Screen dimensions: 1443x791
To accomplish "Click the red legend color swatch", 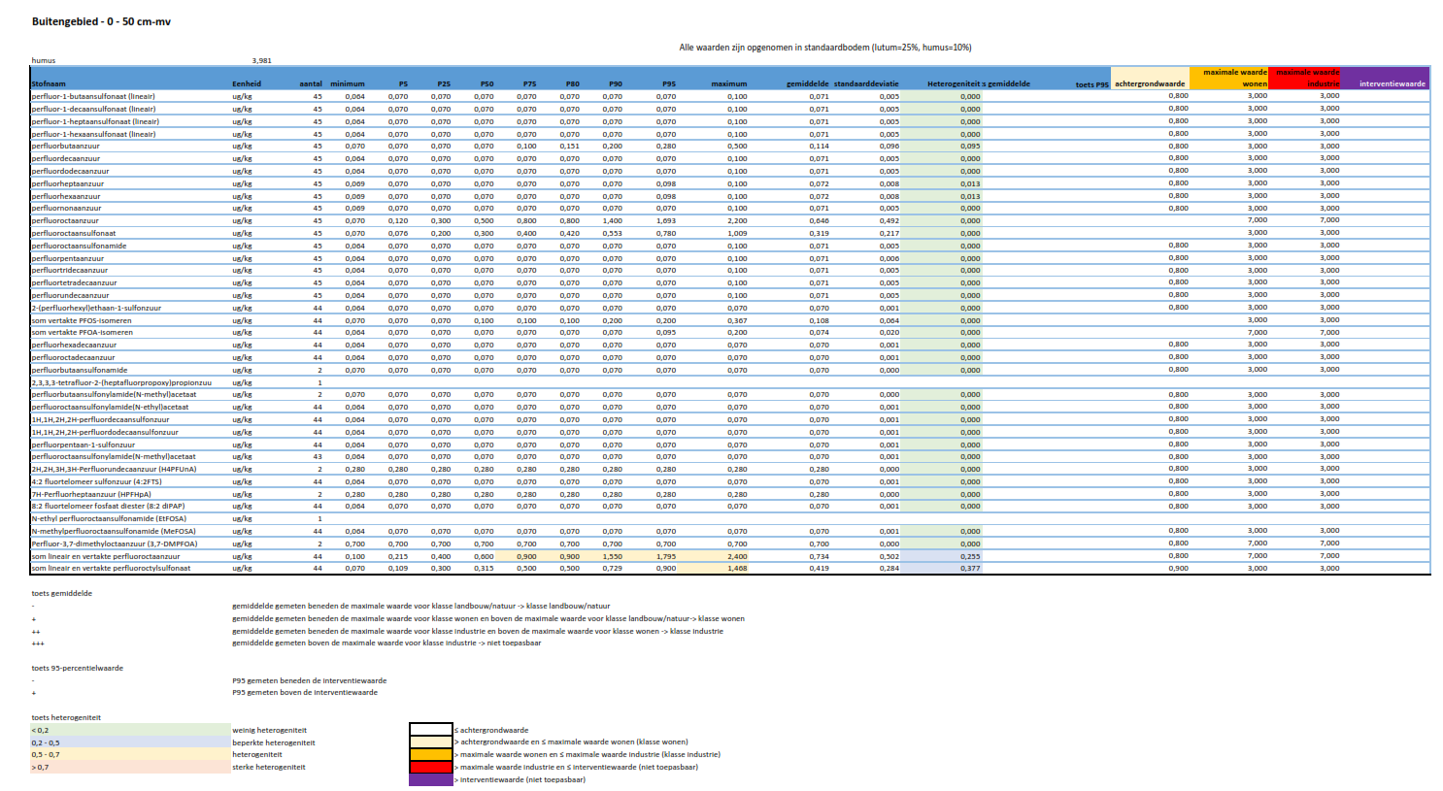I will (430, 767).
